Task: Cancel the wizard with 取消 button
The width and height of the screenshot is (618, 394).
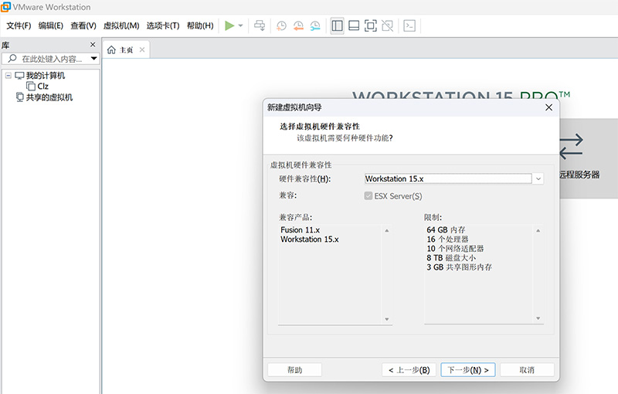Action: pos(527,370)
